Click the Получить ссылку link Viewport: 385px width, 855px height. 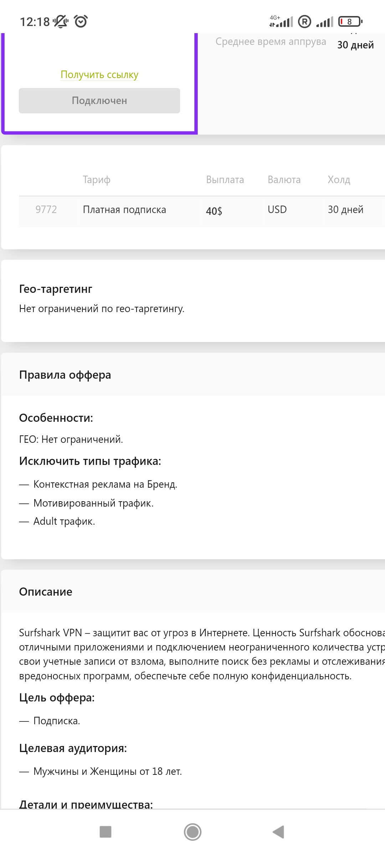[99, 75]
